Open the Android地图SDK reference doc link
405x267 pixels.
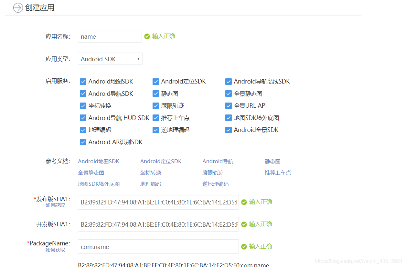pyautogui.click(x=99, y=161)
